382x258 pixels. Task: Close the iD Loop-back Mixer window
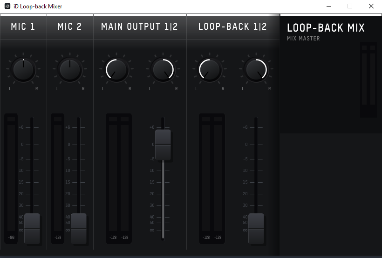tap(371, 6)
